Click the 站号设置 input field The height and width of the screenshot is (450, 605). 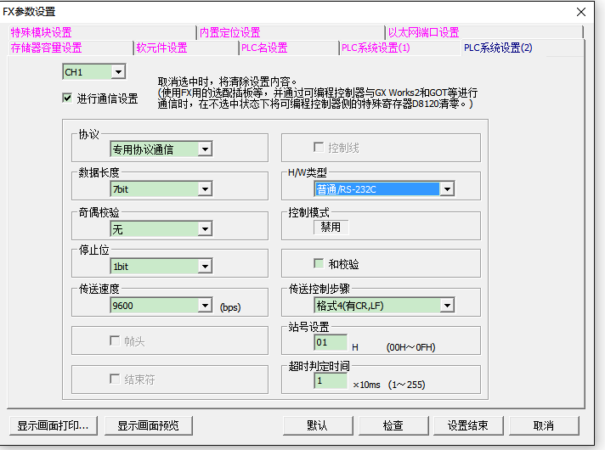331,343
